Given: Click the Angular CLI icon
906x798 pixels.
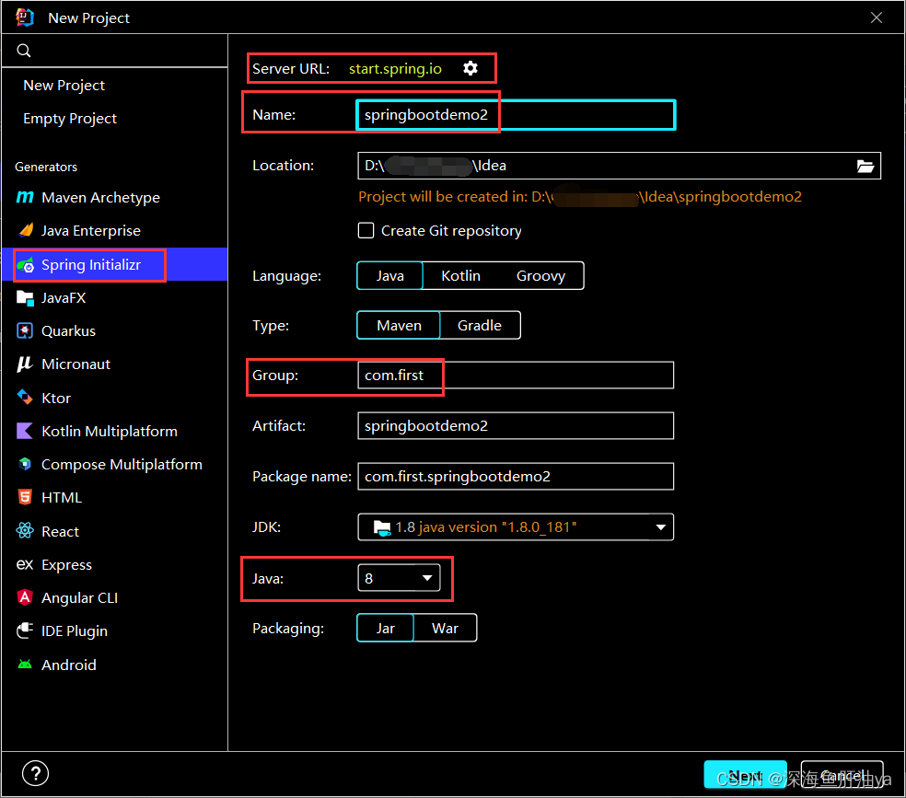Looking at the screenshot, I should tap(25, 597).
